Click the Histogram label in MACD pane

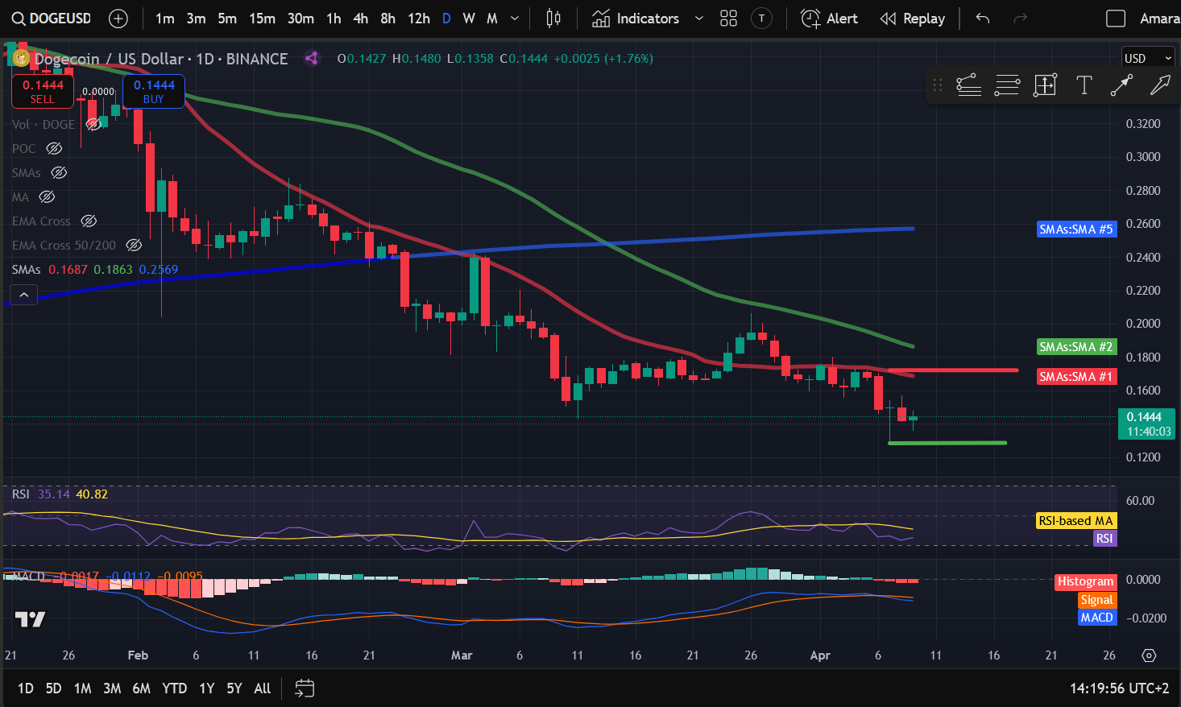[x=1086, y=581]
